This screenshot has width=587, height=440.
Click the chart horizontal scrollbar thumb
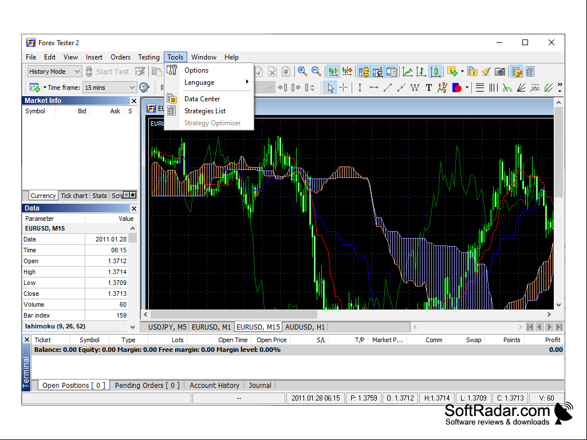234,315
